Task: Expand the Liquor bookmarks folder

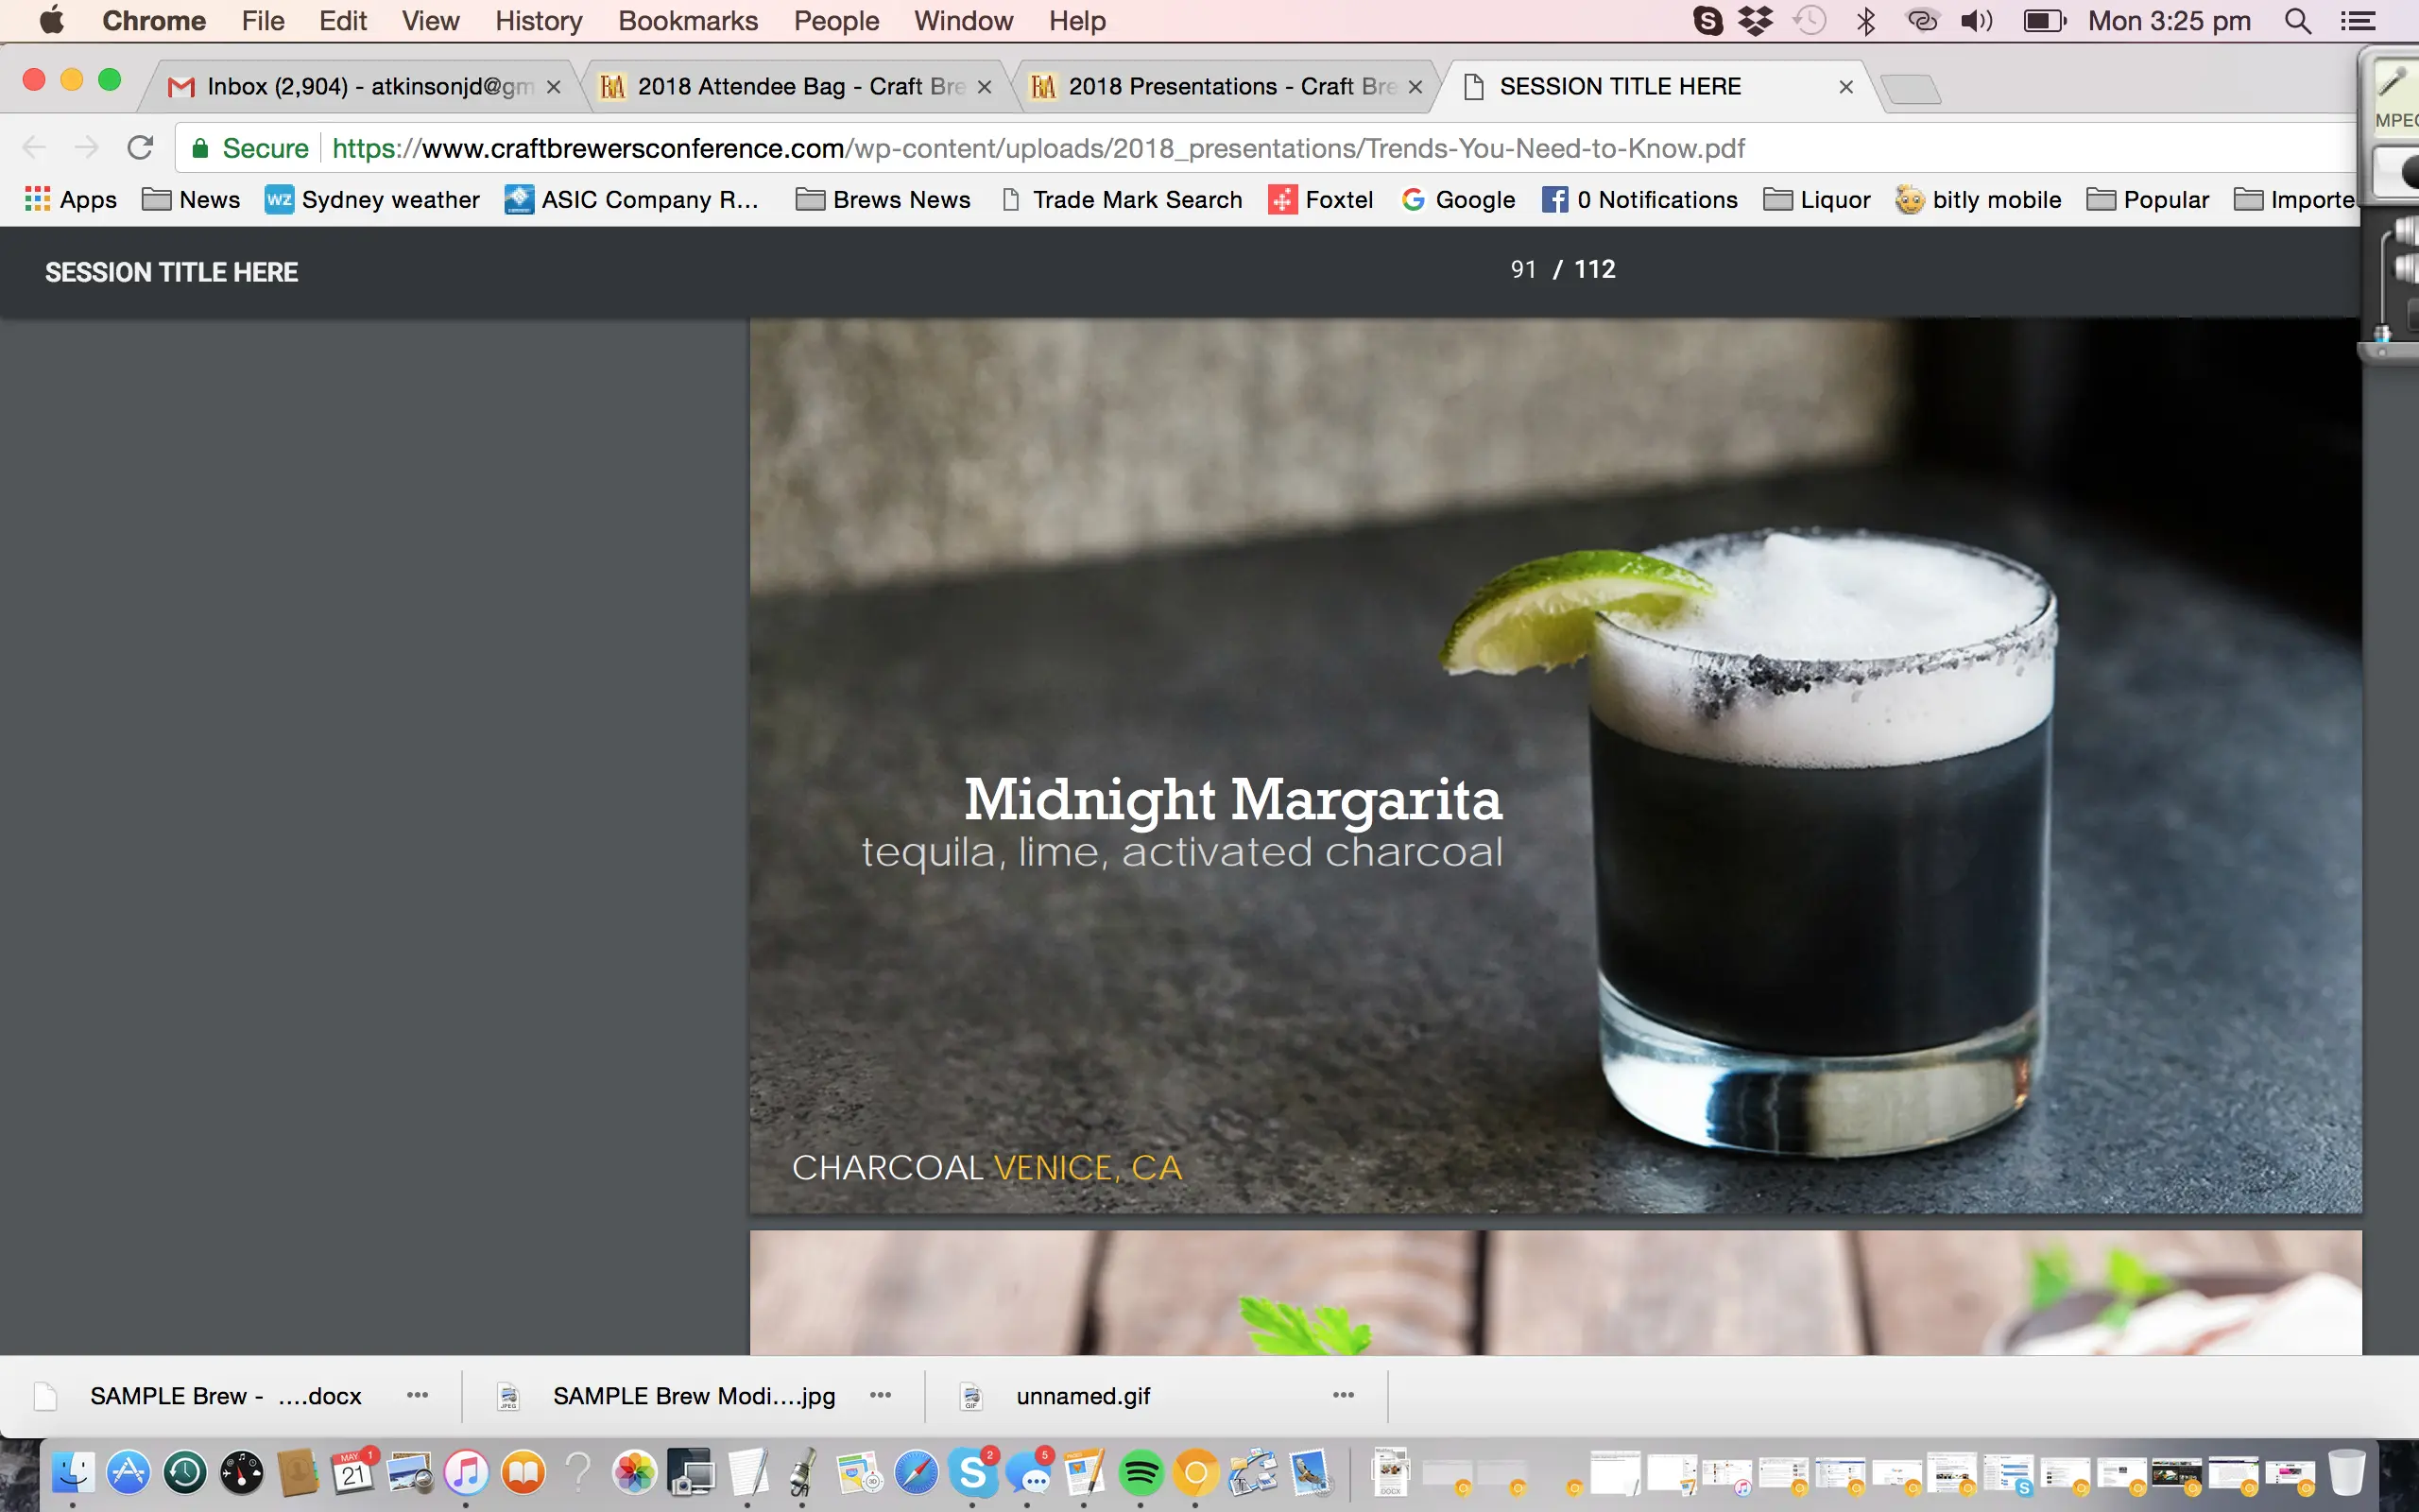Action: coord(1816,200)
